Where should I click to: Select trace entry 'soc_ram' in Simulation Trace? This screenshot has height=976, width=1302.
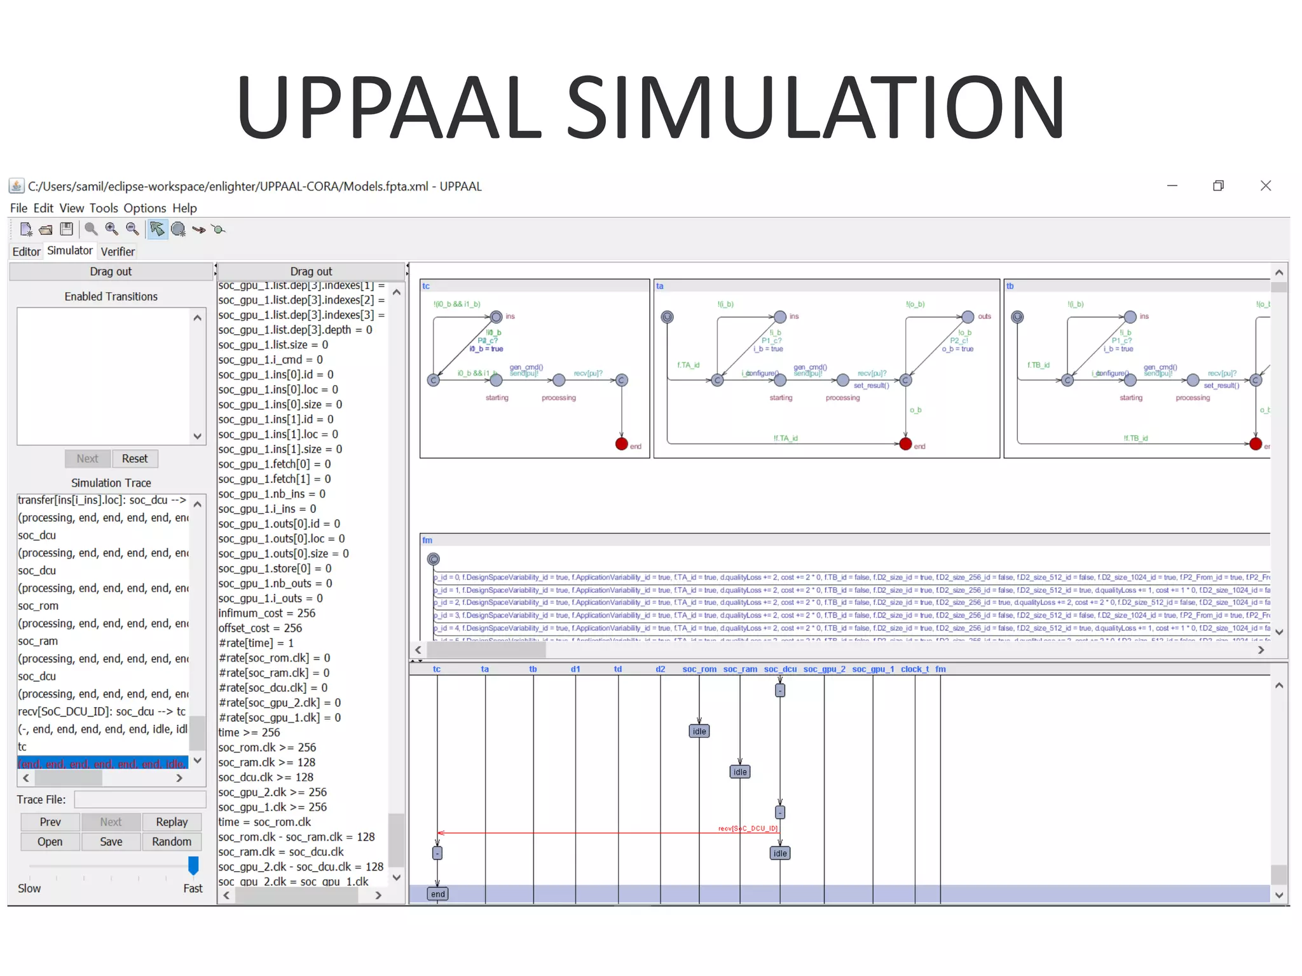pos(38,641)
